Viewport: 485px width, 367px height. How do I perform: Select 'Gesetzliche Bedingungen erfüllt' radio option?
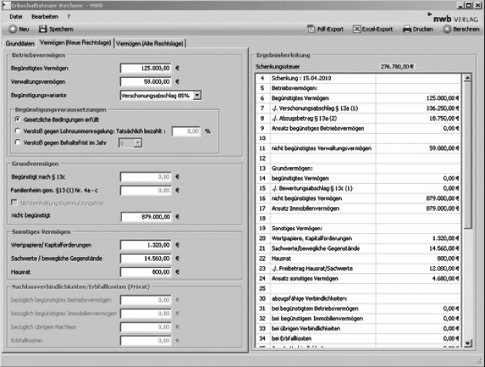click(17, 120)
